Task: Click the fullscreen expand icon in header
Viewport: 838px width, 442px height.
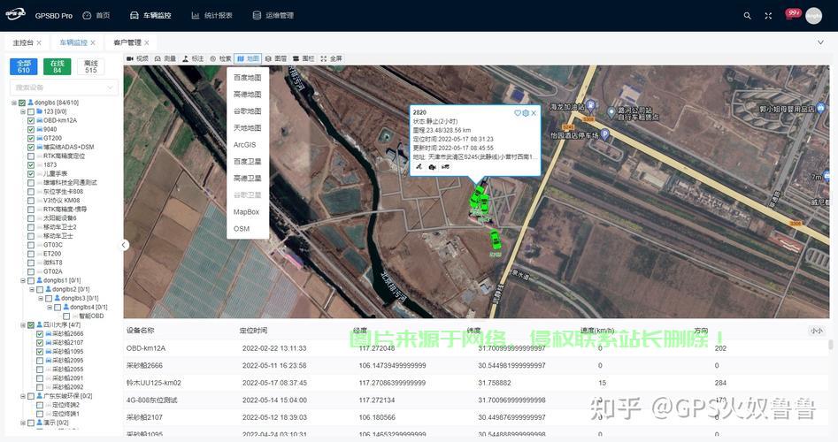Action: point(768,16)
